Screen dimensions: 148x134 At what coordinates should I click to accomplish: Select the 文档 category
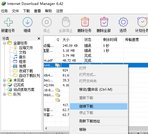(x=22, y=52)
